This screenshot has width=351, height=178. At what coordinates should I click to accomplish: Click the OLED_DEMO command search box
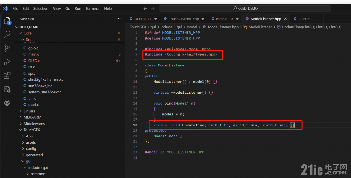(x=245, y=8)
